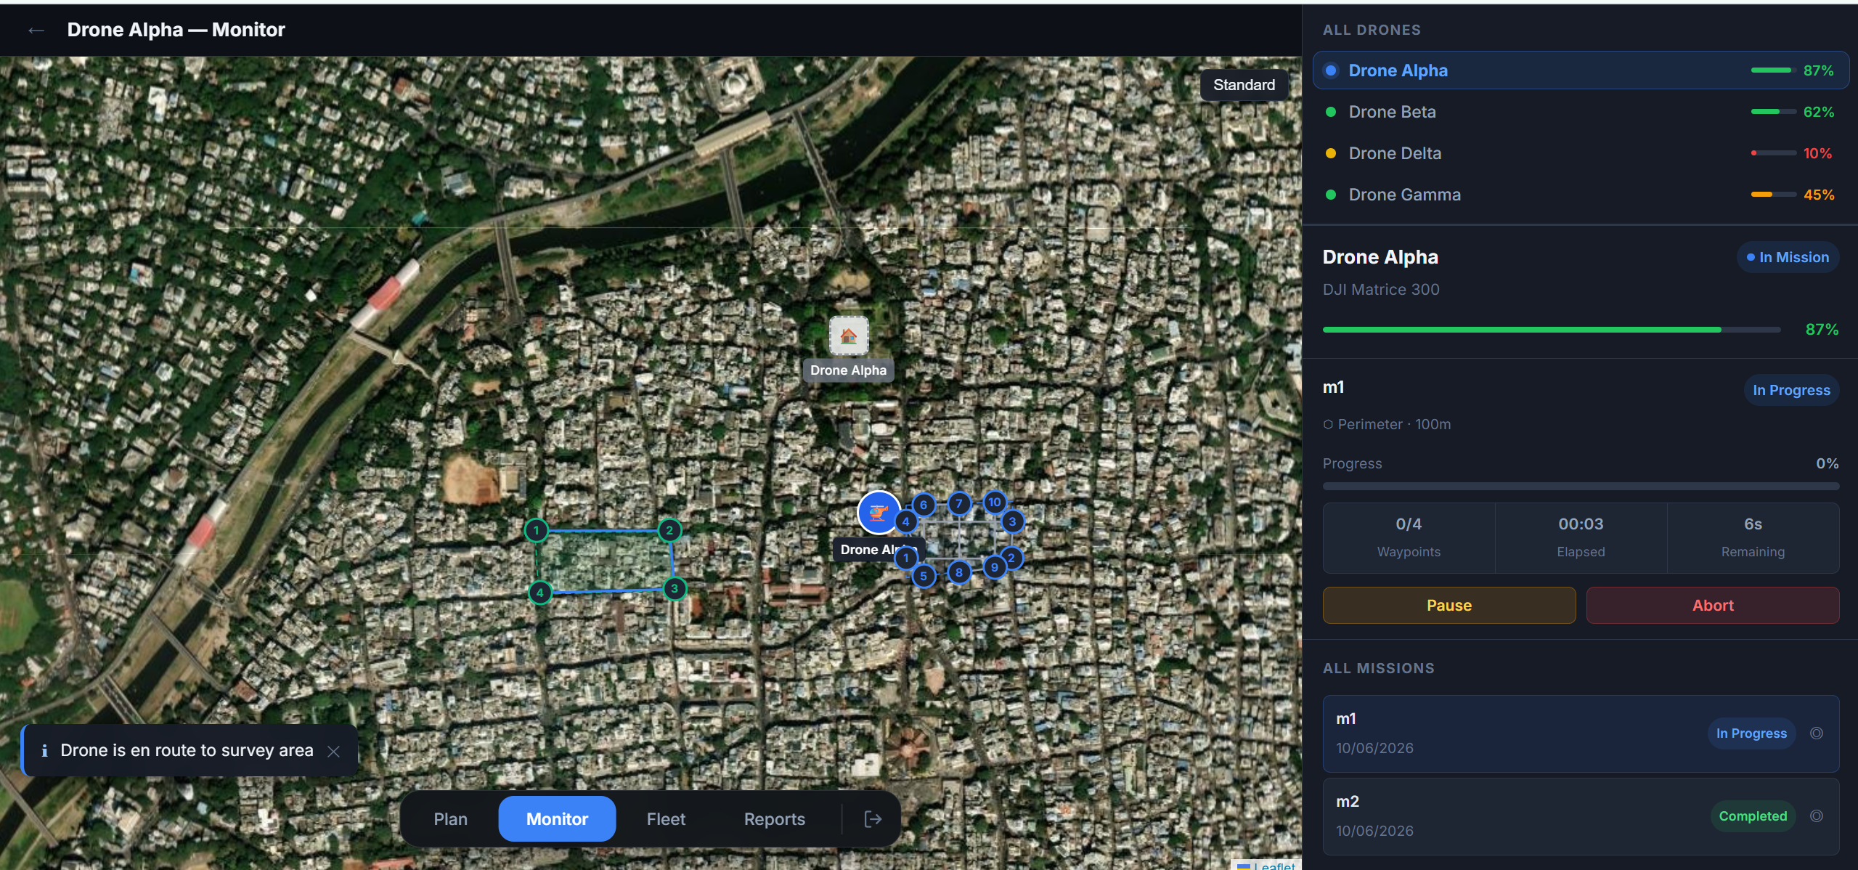1858x870 pixels.
Task: Select blue waypoint 10 marker
Action: [995, 502]
